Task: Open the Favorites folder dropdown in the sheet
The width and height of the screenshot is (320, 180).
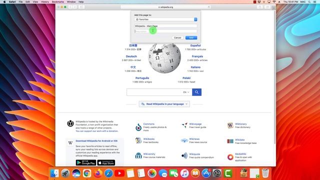Action: click(166, 19)
